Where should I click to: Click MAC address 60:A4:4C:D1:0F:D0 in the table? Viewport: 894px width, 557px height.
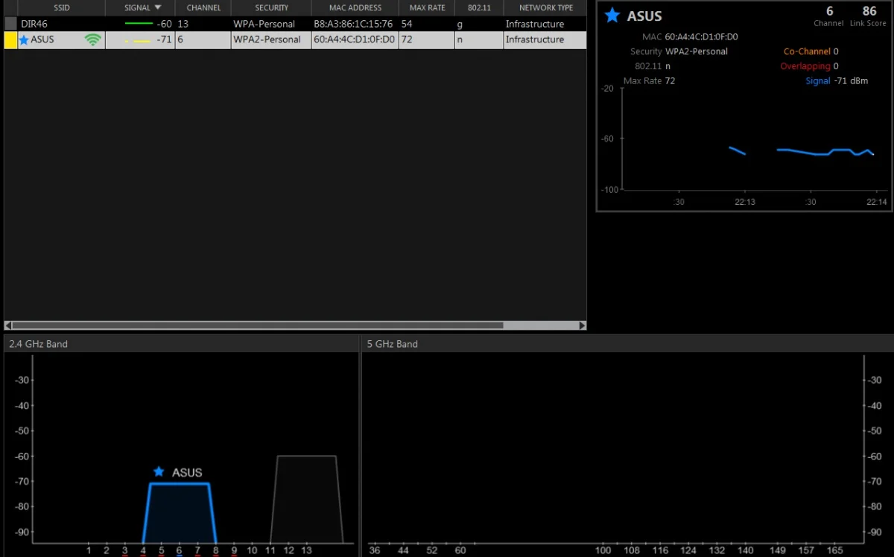tap(354, 39)
